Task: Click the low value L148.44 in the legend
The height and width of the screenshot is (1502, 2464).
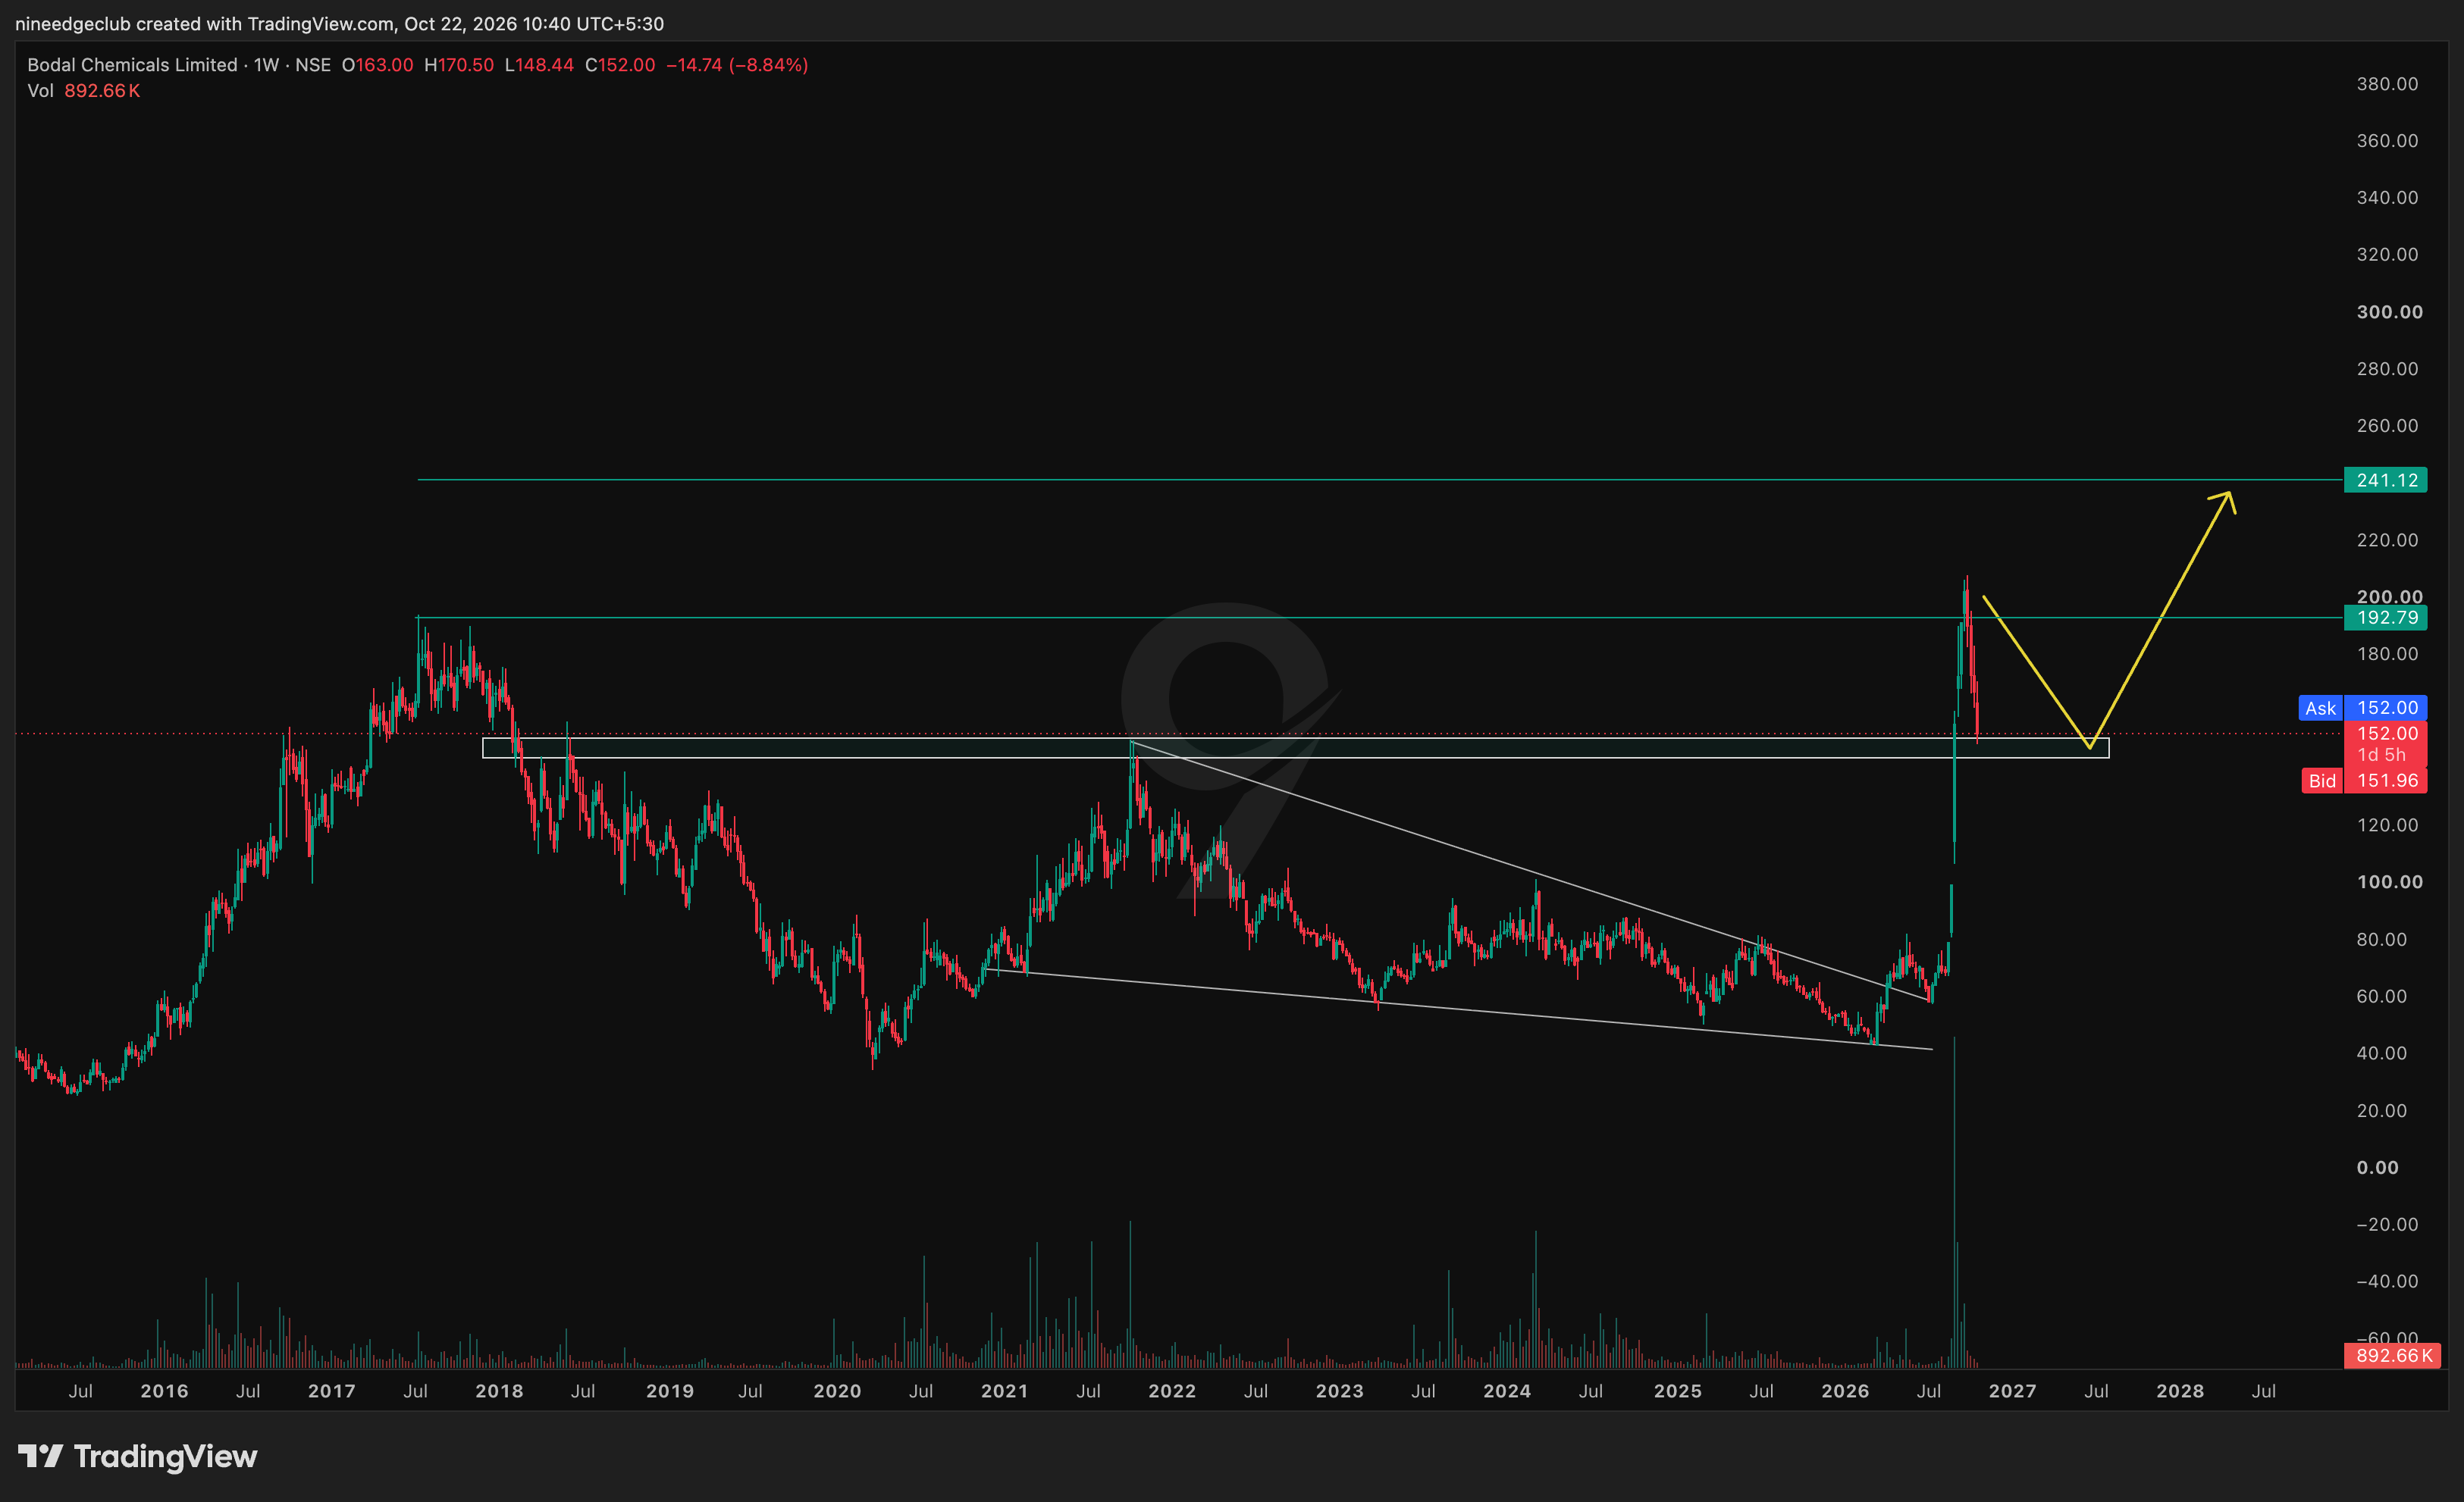Action: pos(539,65)
